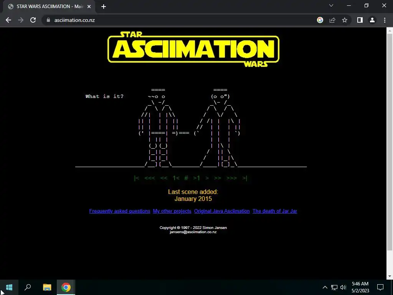Reload the page with the refresh icon
393x295 pixels.
coord(33,20)
